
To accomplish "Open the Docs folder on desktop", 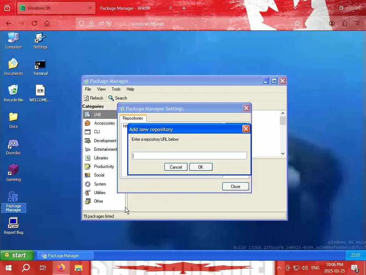I will click(13, 120).
